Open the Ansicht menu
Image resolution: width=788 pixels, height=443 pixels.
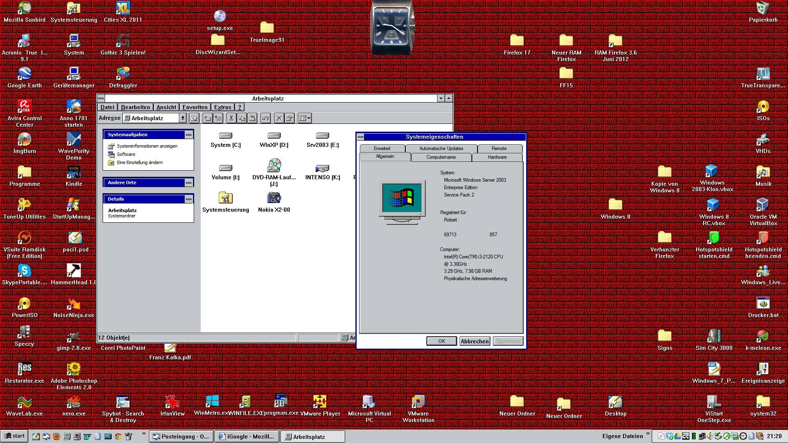[166, 107]
